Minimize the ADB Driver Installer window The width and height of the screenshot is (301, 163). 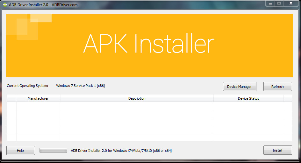[270, 4]
